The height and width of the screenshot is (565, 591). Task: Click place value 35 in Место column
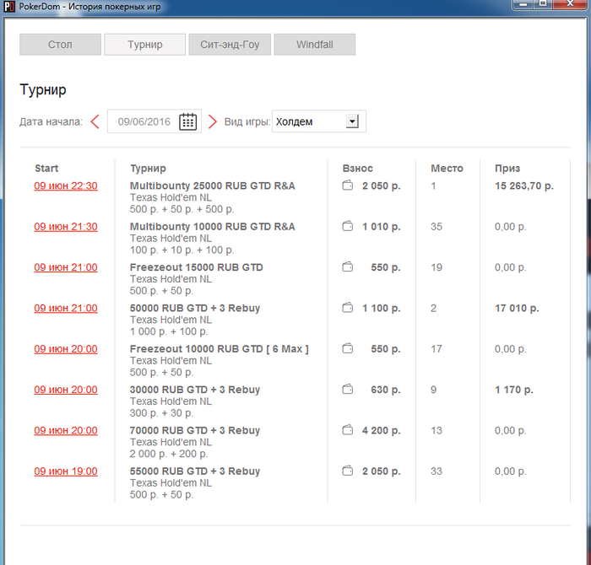pos(436,227)
